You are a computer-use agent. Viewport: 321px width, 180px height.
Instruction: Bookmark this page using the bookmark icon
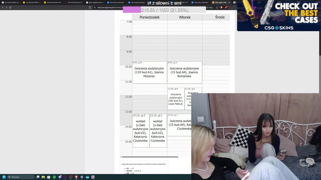pyautogui.click(x=90, y=7)
